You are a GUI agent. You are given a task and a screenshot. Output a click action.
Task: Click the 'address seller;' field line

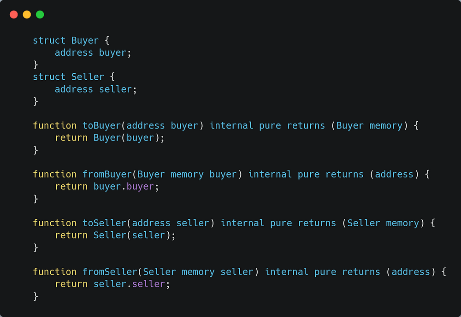(96, 89)
